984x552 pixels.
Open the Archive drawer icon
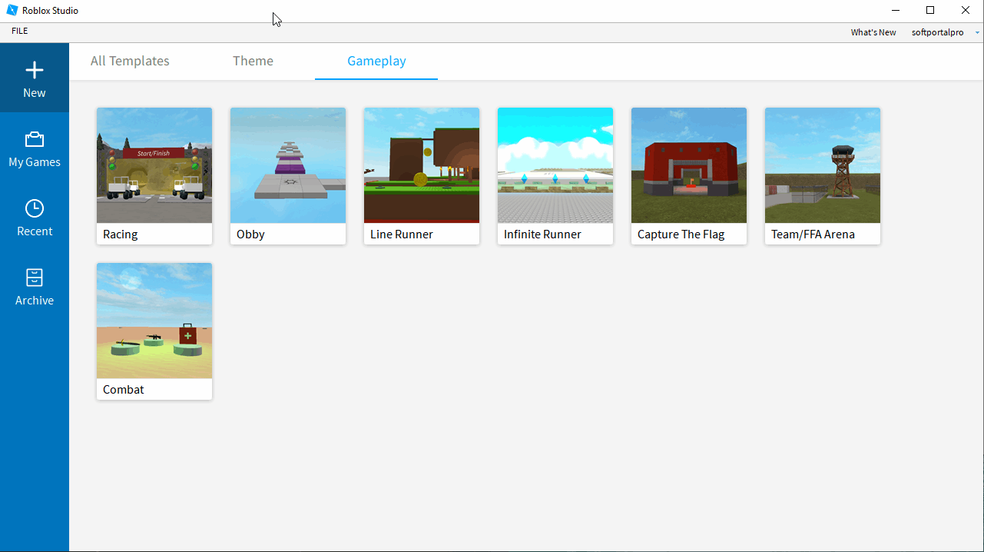(x=35, y=278)
